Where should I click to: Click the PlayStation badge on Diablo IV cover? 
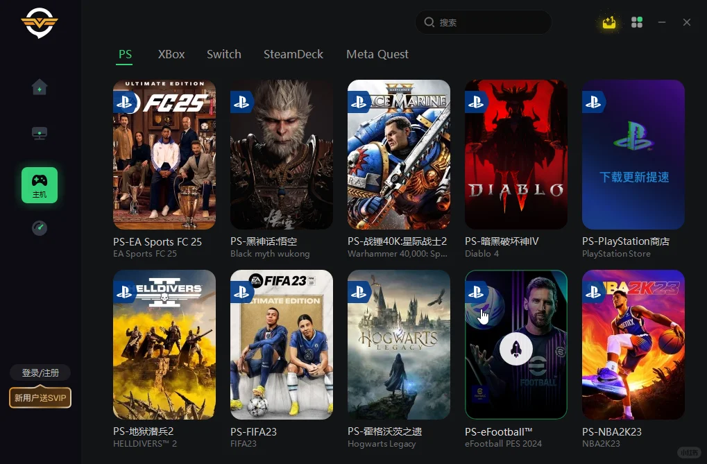point(476,103)
